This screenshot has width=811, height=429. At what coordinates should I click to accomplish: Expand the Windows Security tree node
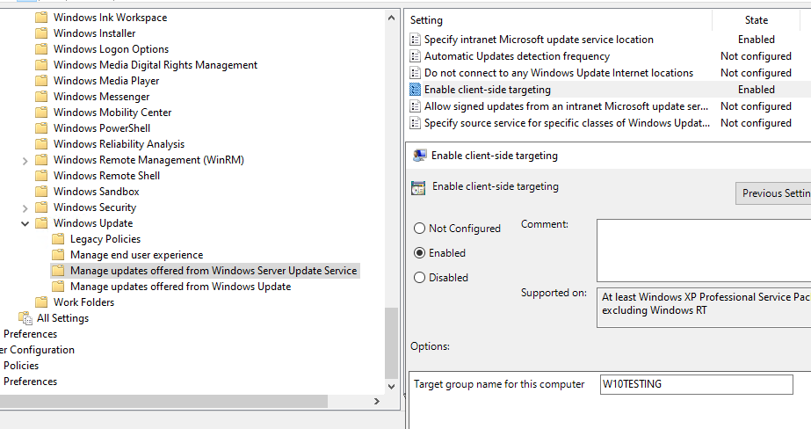(x=25, y=207)
